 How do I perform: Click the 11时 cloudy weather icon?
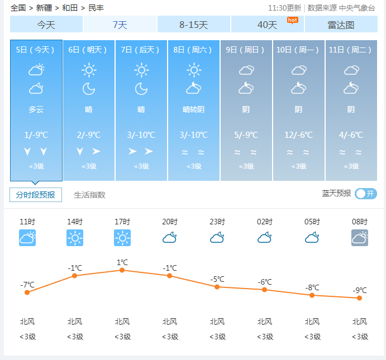(x=27, y=238)
